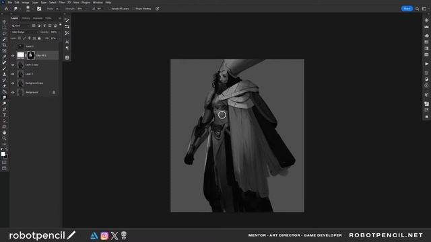Screen dimensions: 431x242
Task: Select the Hand tool
Action: pos(4,132)
